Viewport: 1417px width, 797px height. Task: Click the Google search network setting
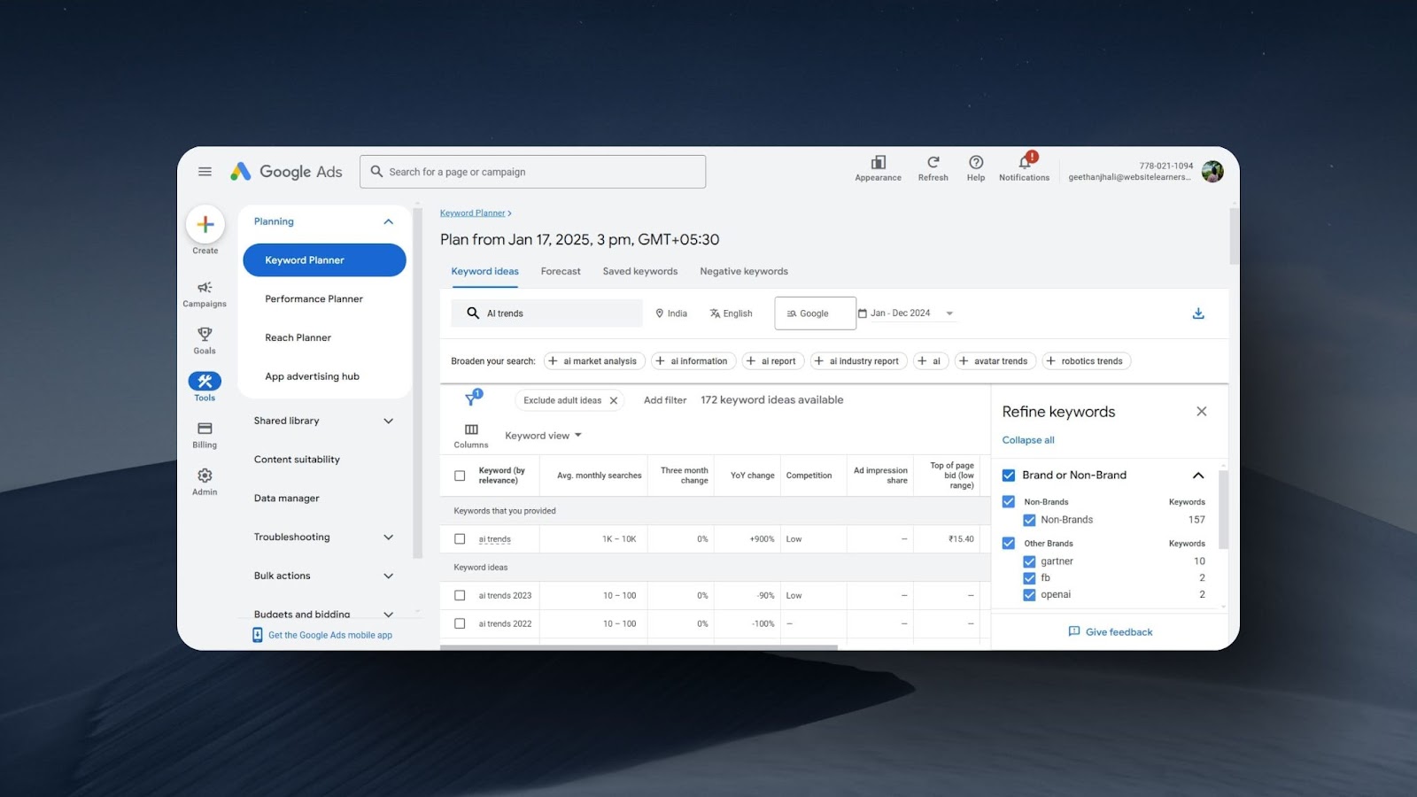[815, 313]
